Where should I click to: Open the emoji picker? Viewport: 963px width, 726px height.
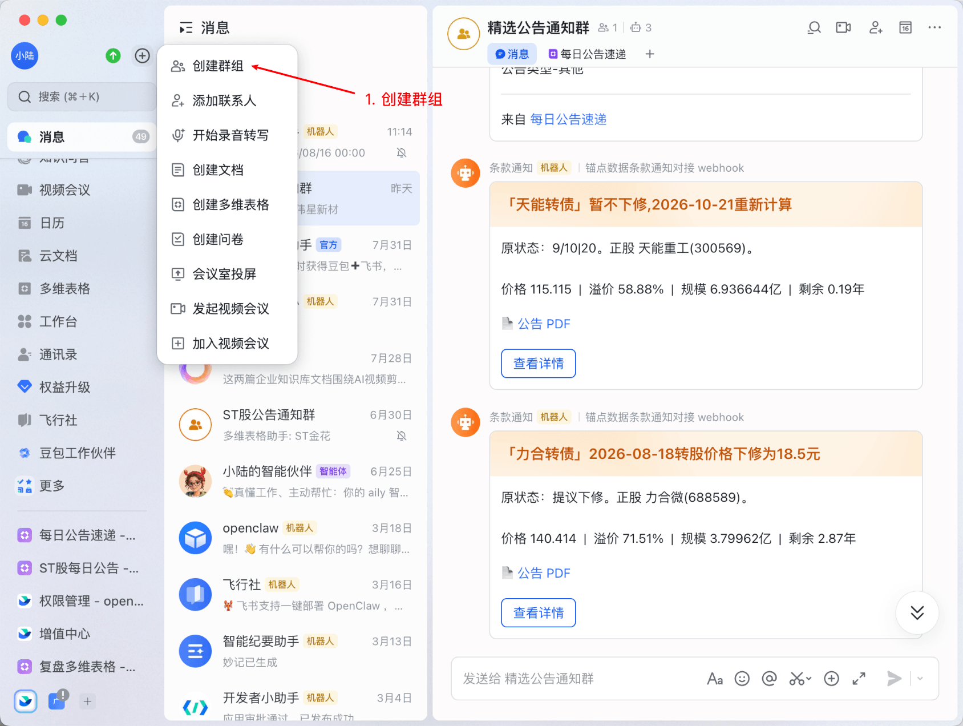[742, 679]
